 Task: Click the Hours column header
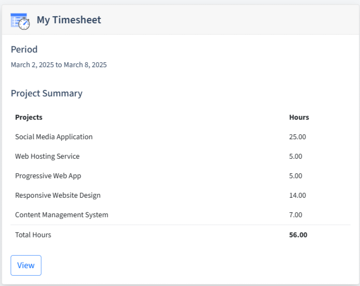[299, 117]
